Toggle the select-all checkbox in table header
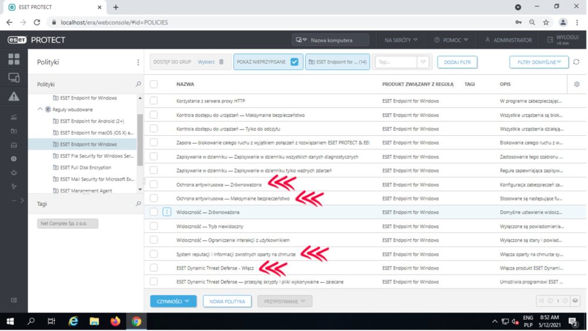Viewport: 588px width, 331px height. click(x=153, y=84)
